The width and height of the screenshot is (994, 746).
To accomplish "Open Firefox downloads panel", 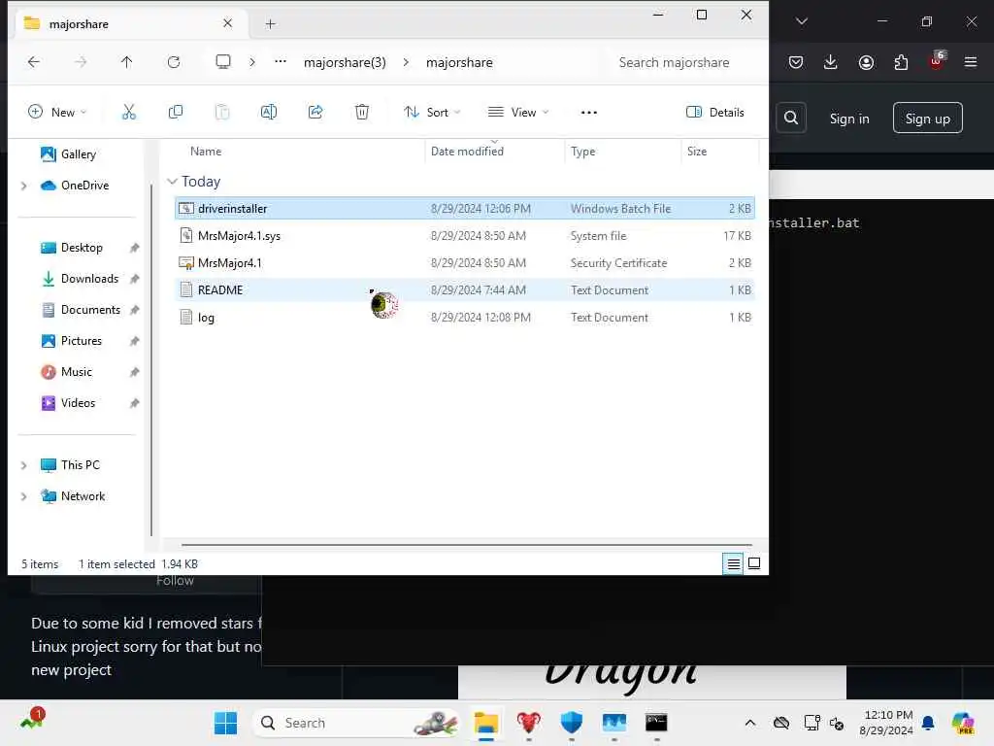I will click(831, 62).
